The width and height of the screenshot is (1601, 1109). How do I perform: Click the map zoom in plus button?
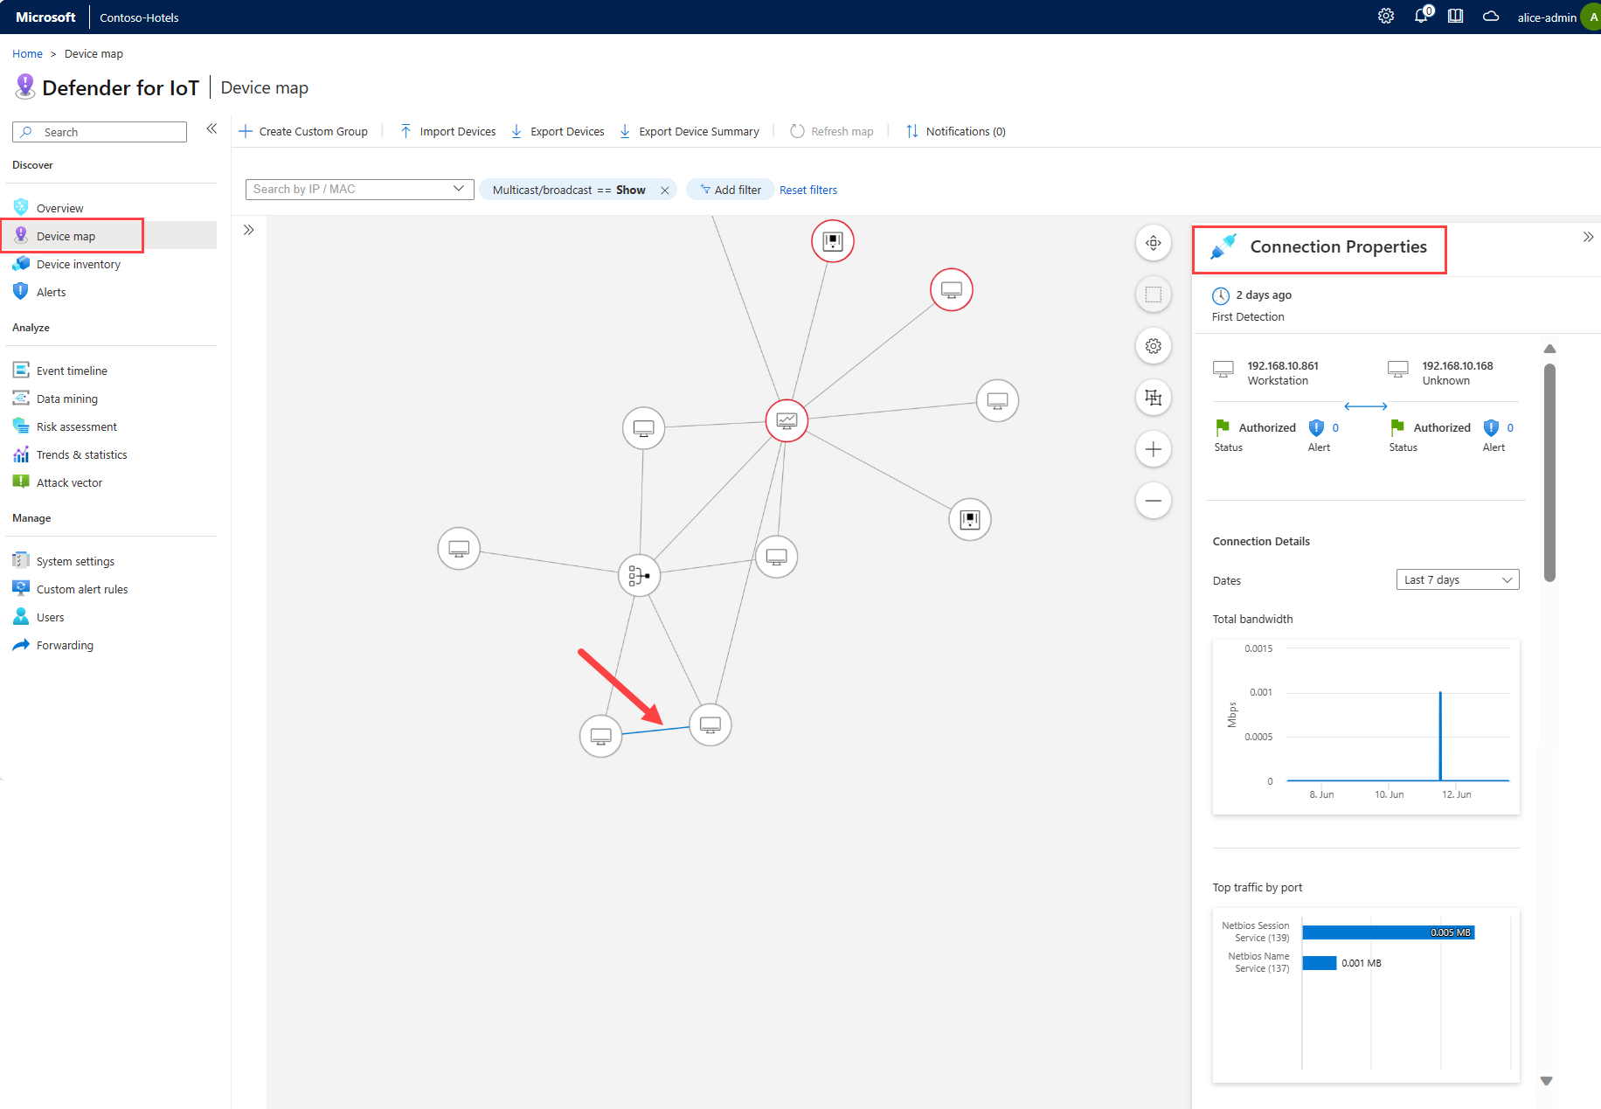coord(1153,449)
